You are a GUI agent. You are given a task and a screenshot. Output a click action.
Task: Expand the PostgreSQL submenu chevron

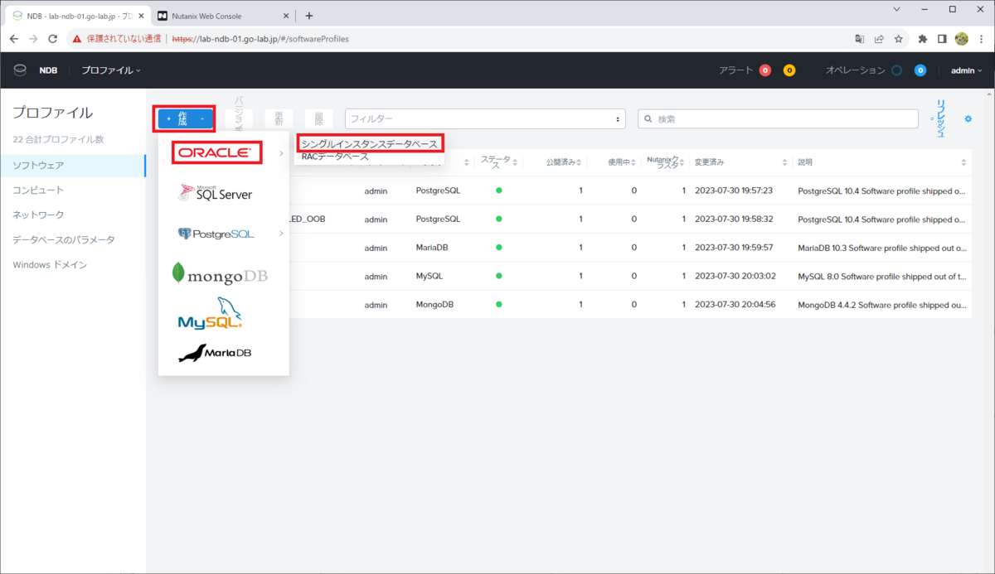click(281, 234)
